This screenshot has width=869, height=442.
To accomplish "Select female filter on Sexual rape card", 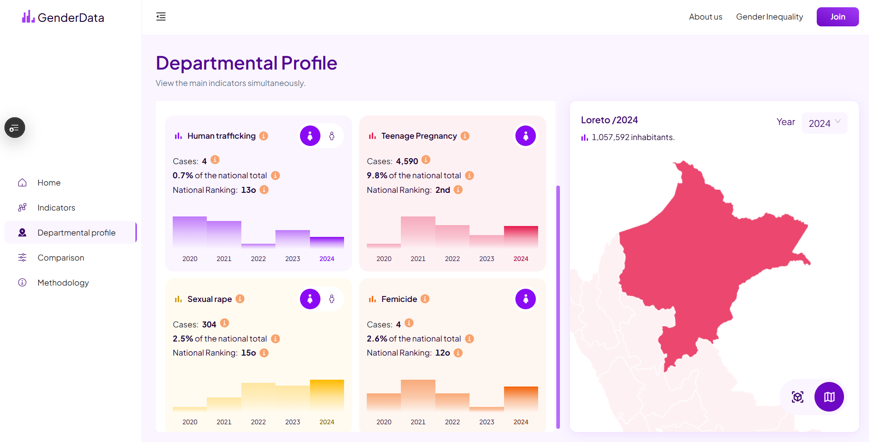I will pos(310,299).
